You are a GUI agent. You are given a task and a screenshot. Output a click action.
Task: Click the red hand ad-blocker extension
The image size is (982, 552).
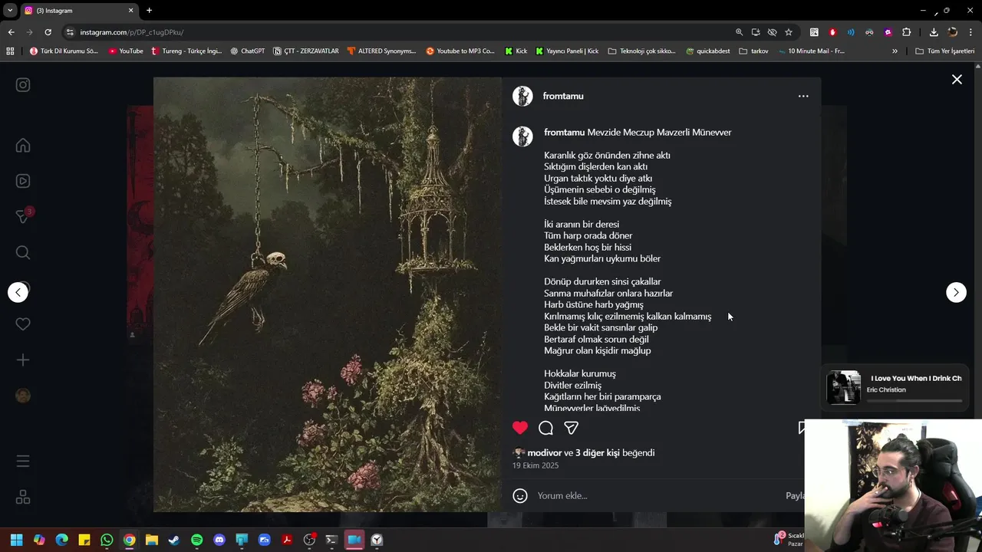coord(832,32)
